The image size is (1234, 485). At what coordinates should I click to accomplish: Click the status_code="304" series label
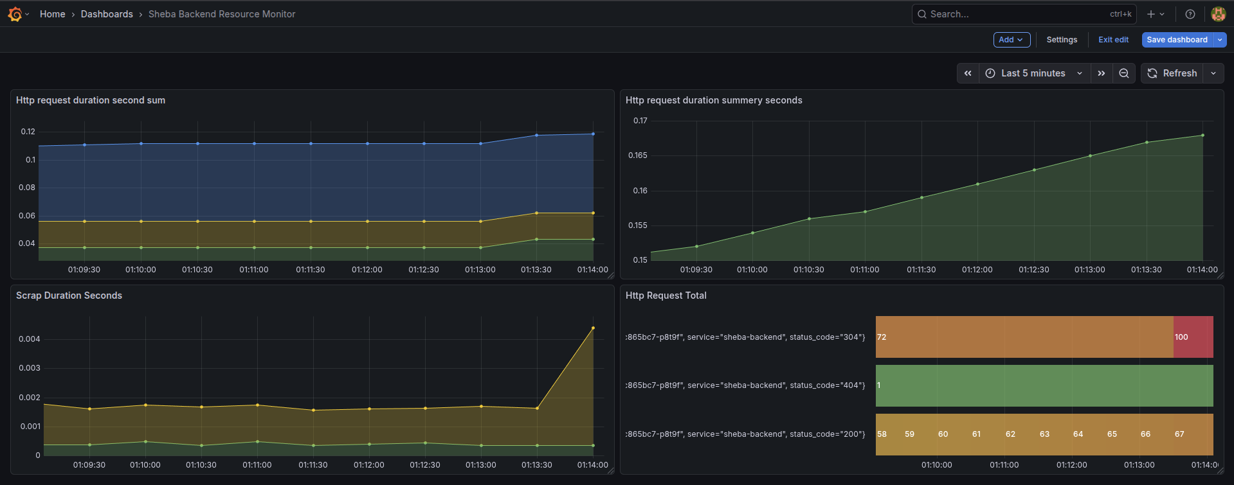pos(745,337)
